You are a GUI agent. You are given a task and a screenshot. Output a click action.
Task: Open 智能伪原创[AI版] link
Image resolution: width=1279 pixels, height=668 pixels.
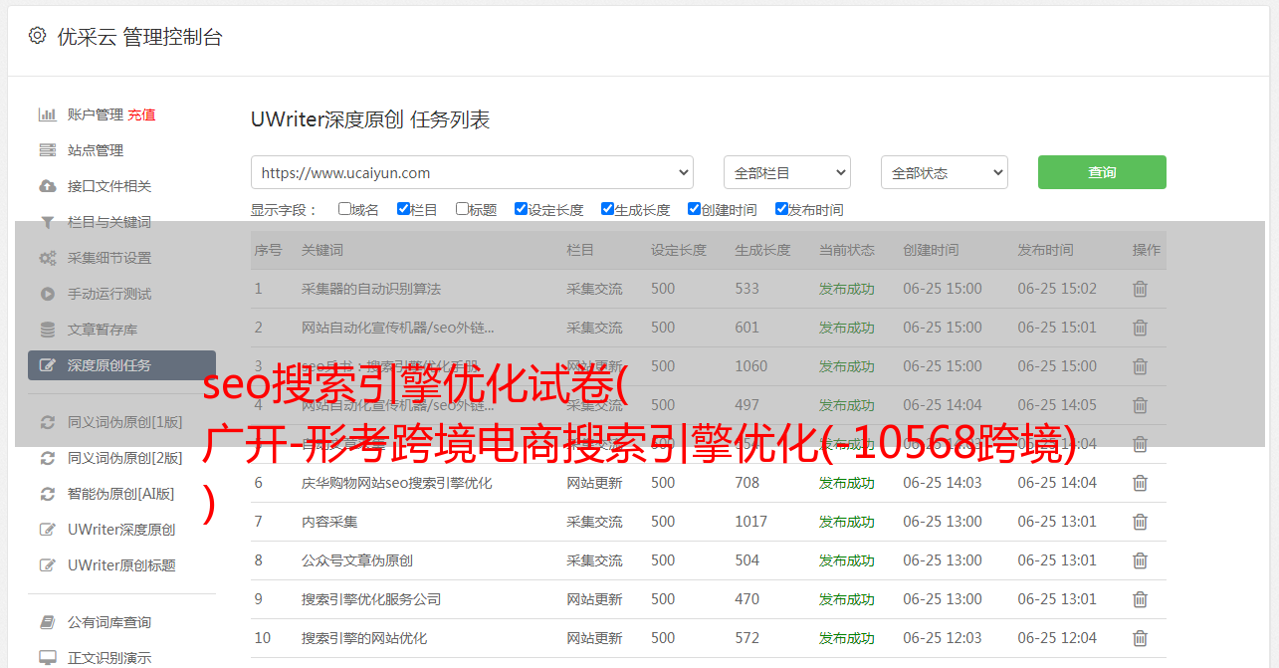[121, 494]
